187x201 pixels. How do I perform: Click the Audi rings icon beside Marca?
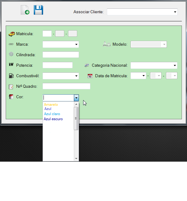[11, 44]
